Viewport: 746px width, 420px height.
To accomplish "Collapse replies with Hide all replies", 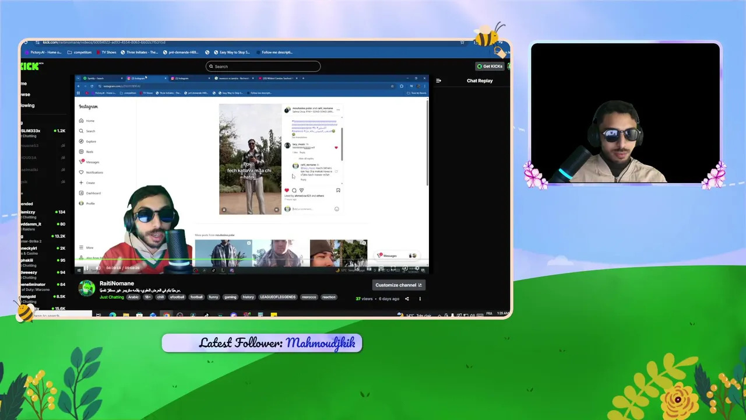I will click(x=306, y=159).
